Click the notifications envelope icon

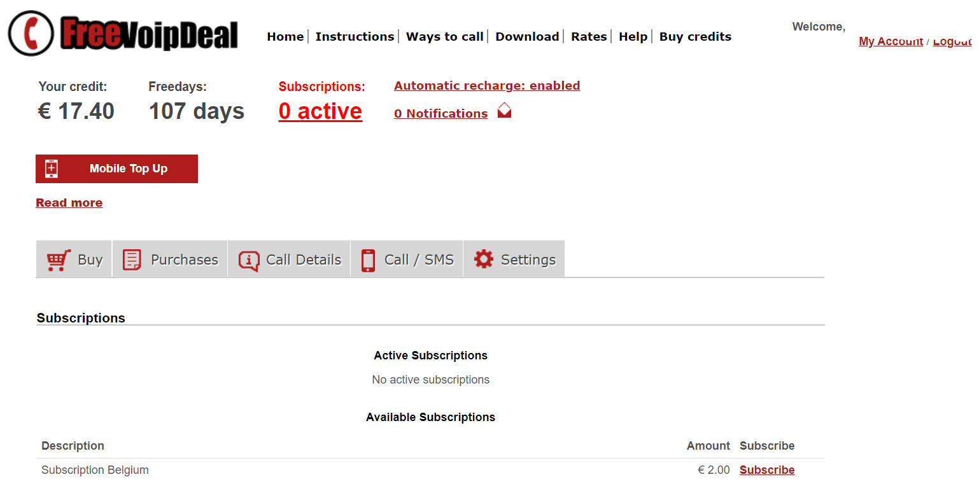click(x=504, y=111)
